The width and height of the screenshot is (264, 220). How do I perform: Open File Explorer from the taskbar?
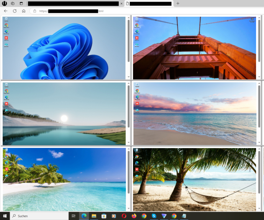coord(94,216)
